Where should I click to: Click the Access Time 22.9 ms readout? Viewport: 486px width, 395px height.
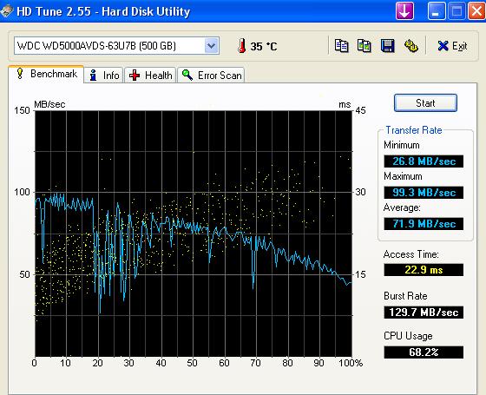(x=424, y=270)
